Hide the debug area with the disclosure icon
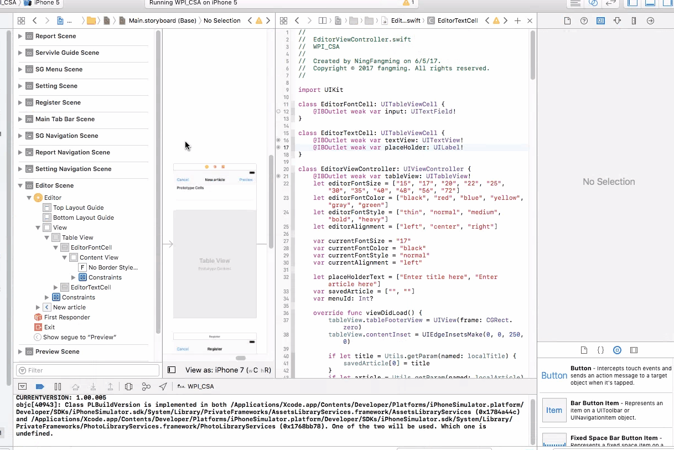Viewport: 674px width, 450px height. click(22, 386)
